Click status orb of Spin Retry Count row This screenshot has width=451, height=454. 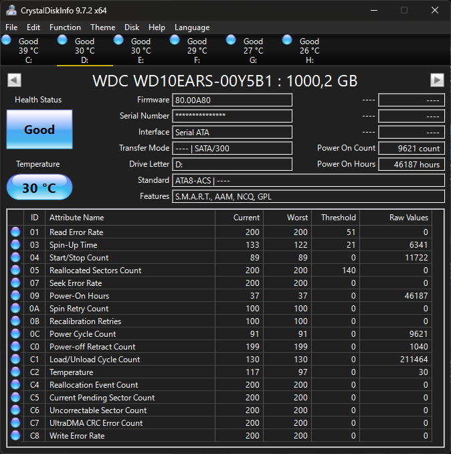[x=15, y=309]
